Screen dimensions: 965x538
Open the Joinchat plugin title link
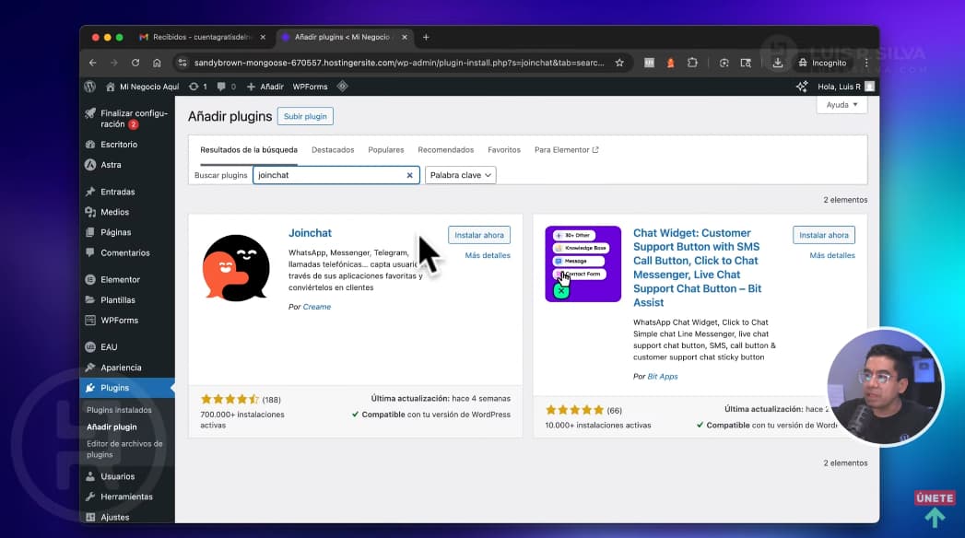point(311,233)
